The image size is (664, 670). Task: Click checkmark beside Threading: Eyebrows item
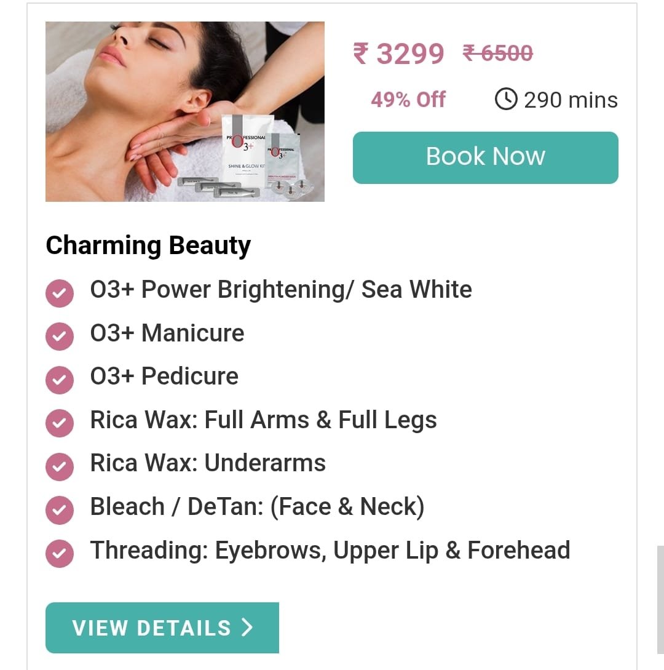coord(60,553)
